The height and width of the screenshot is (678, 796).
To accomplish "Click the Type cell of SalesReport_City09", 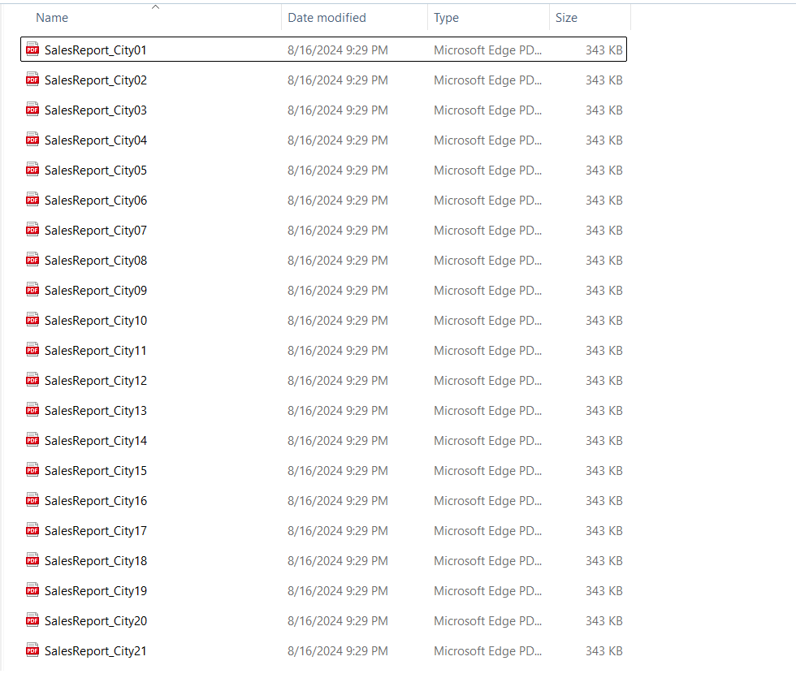I will click(x=487, y=291).
